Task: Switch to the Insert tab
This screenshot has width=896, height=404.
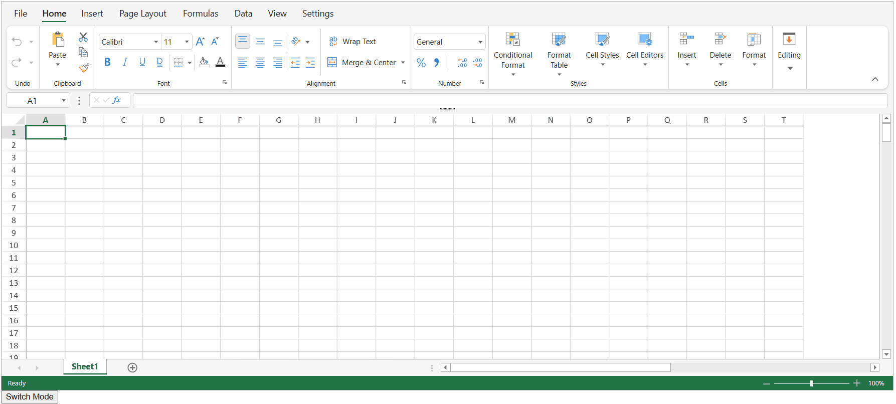Action: (x=92, y=14)
